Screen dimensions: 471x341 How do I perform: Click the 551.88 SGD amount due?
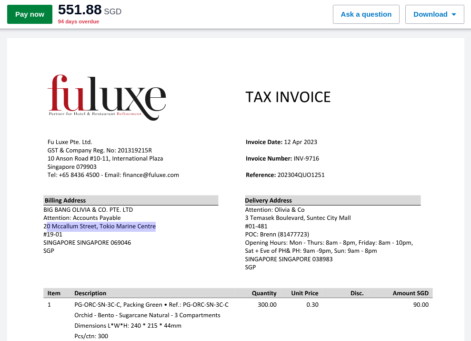(x=90, y=10)
